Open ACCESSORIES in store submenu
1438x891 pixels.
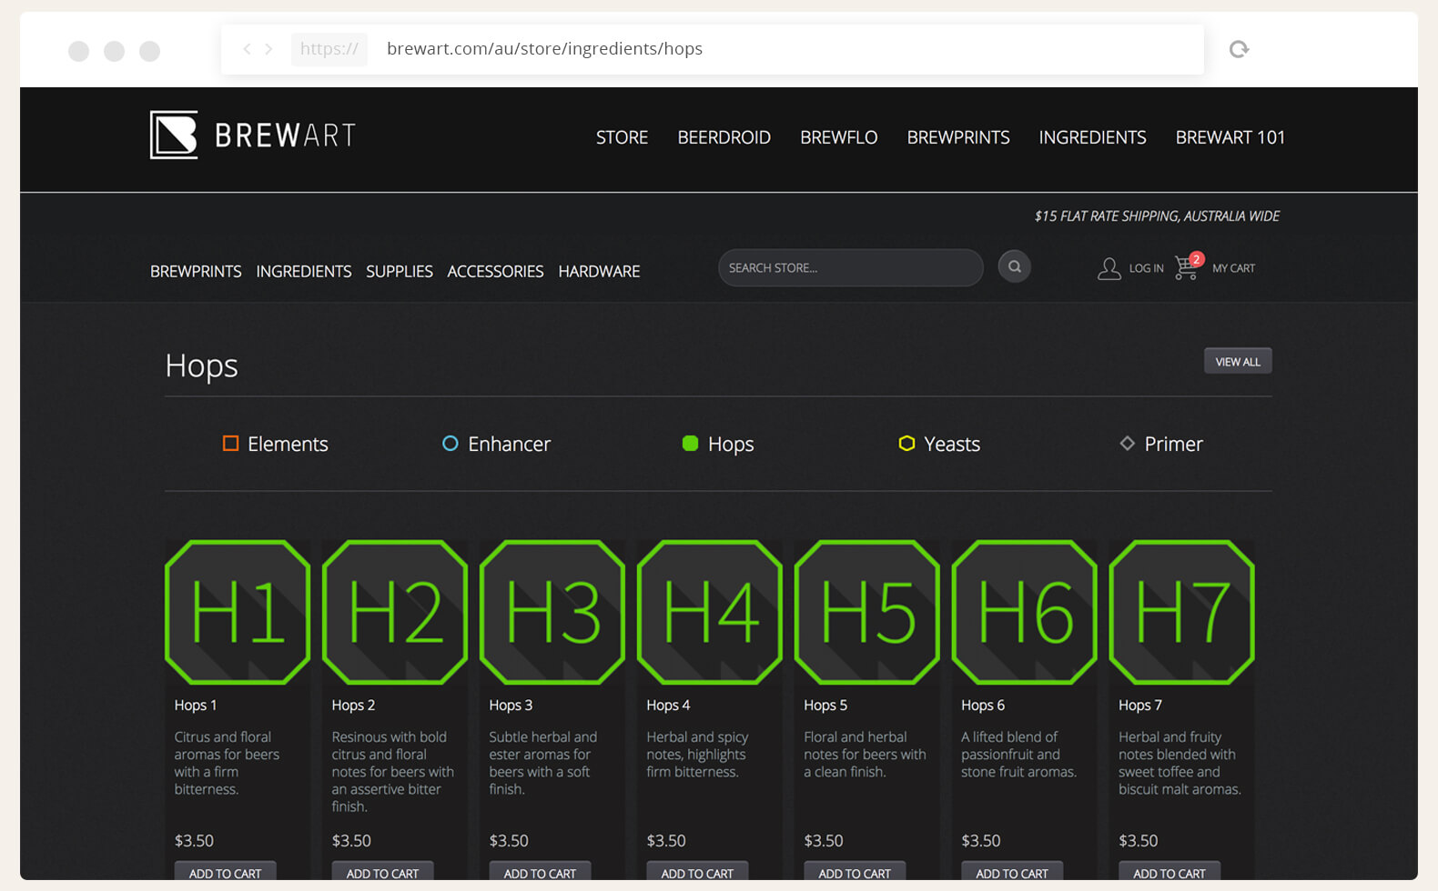point(495,271)
